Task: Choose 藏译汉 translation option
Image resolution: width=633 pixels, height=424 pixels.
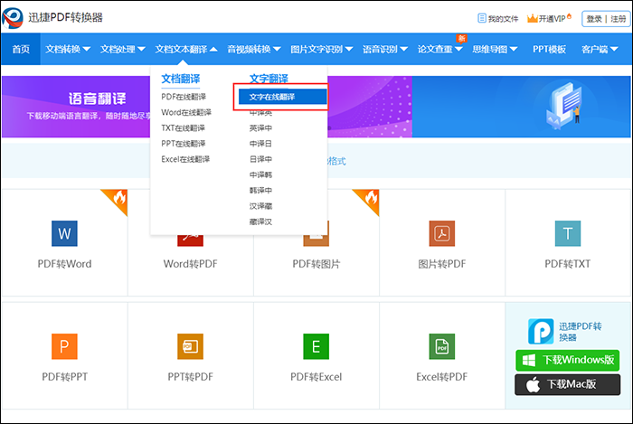Action: (260, 221)
